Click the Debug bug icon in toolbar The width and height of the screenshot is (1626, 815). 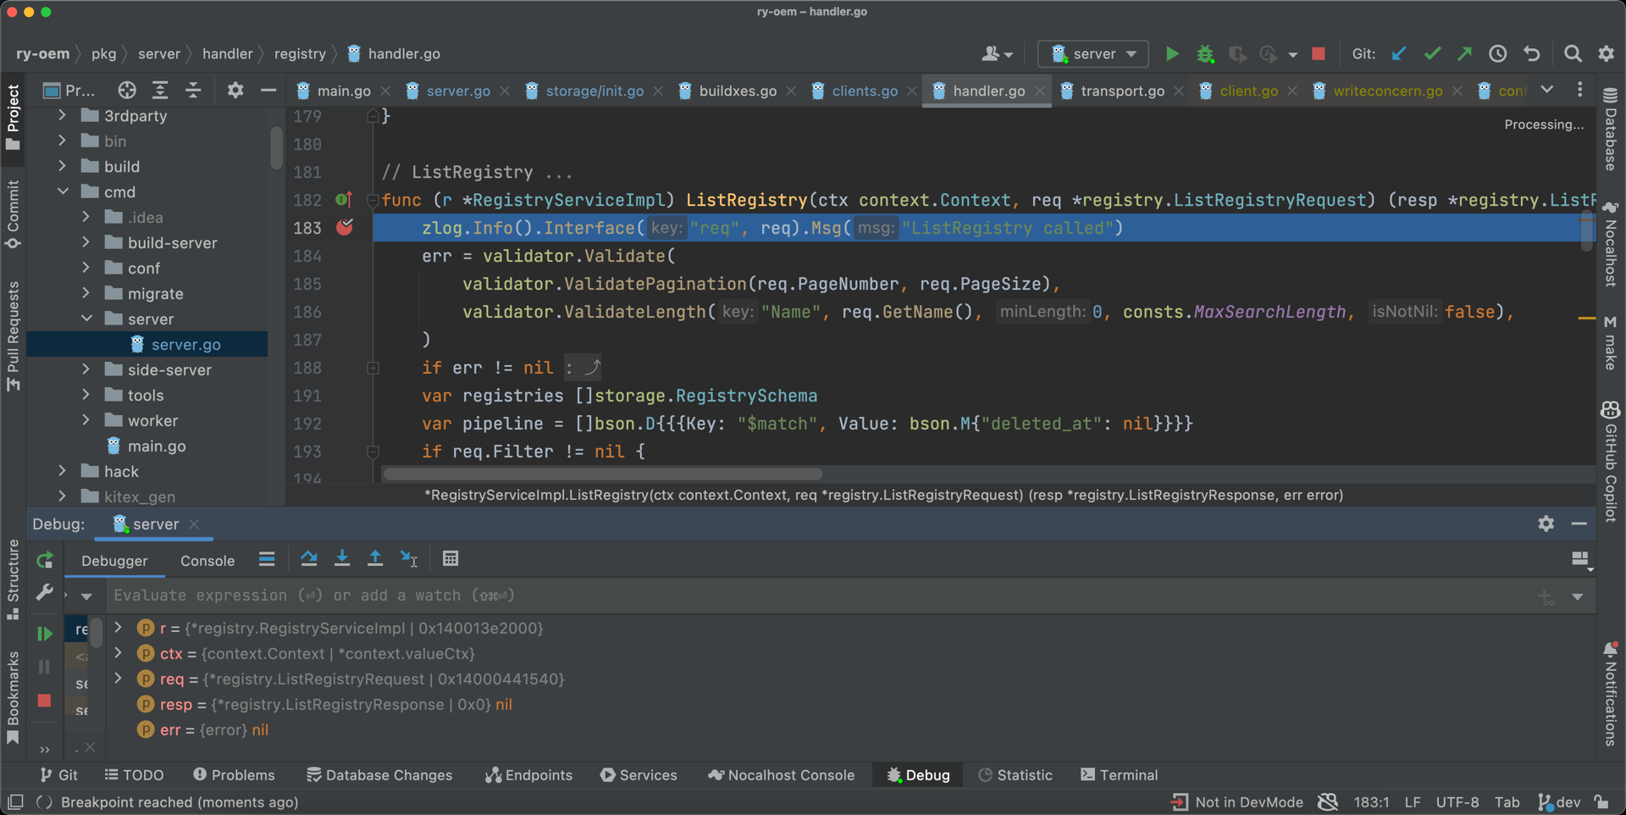point(1204,54)
